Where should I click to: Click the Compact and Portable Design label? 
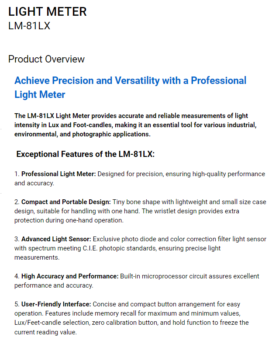[x=66, y=202]
